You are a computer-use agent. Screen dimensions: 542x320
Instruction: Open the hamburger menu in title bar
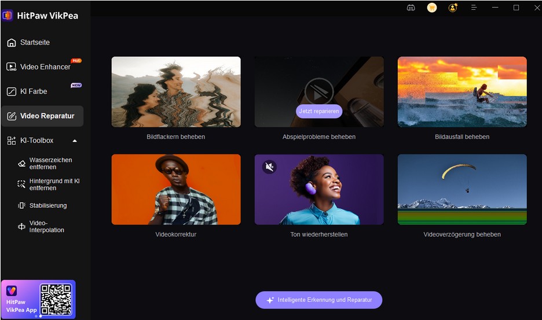[474, 8]
